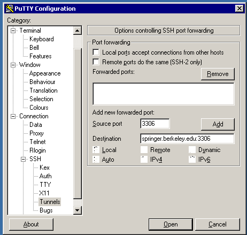This screenshot has height=235, width=247.
Task: Collapse the Connection tree node
Action: pos(13,116)
